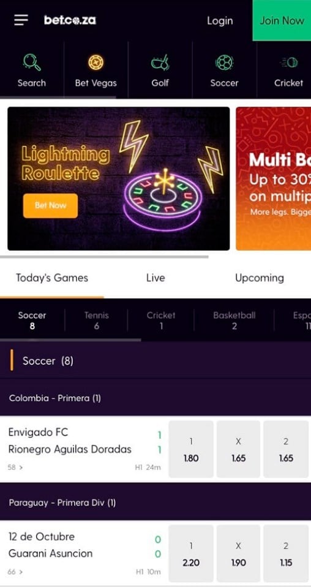
Task: Click Bet Now on Lightning Roulette banner
Action: pyautogui.click(x=51, y=205)
